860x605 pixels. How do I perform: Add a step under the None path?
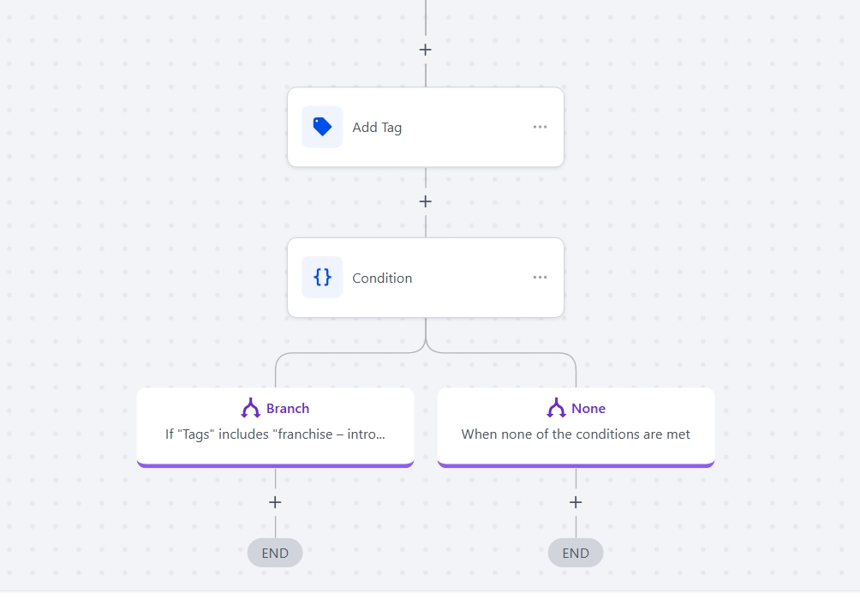click(576, 502)
